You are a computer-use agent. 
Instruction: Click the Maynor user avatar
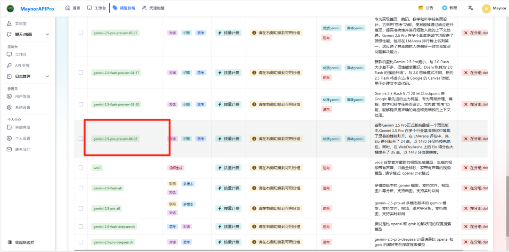tap(486, 8)
